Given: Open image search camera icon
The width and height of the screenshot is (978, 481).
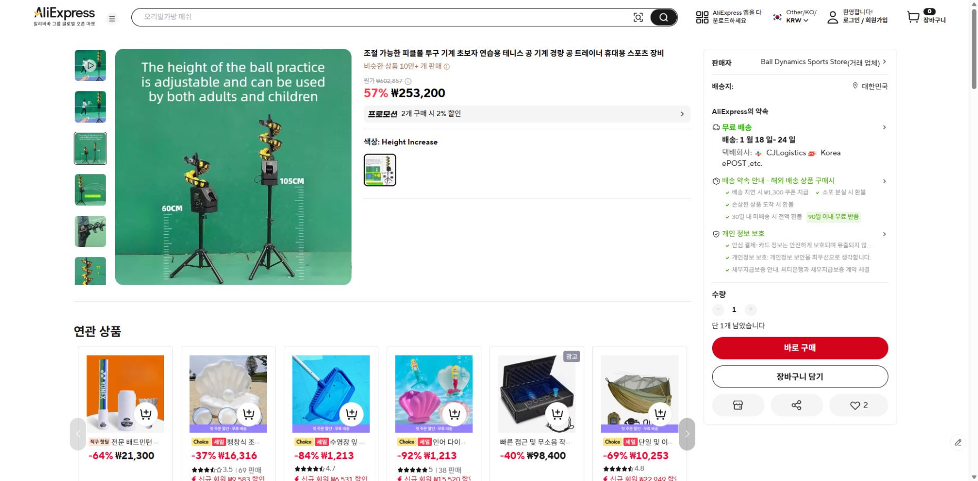Looking at the screenshot, I should point(638,17).
